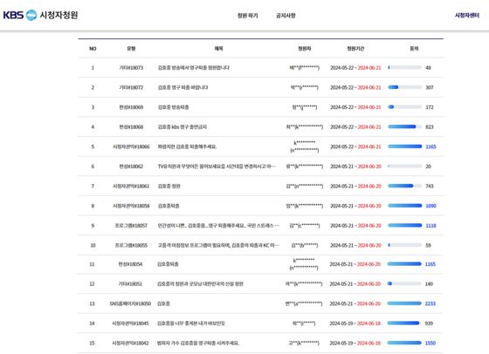Click the 유형 column header
Viewport: 489px width, 354px height.
[x=131, y=49]
